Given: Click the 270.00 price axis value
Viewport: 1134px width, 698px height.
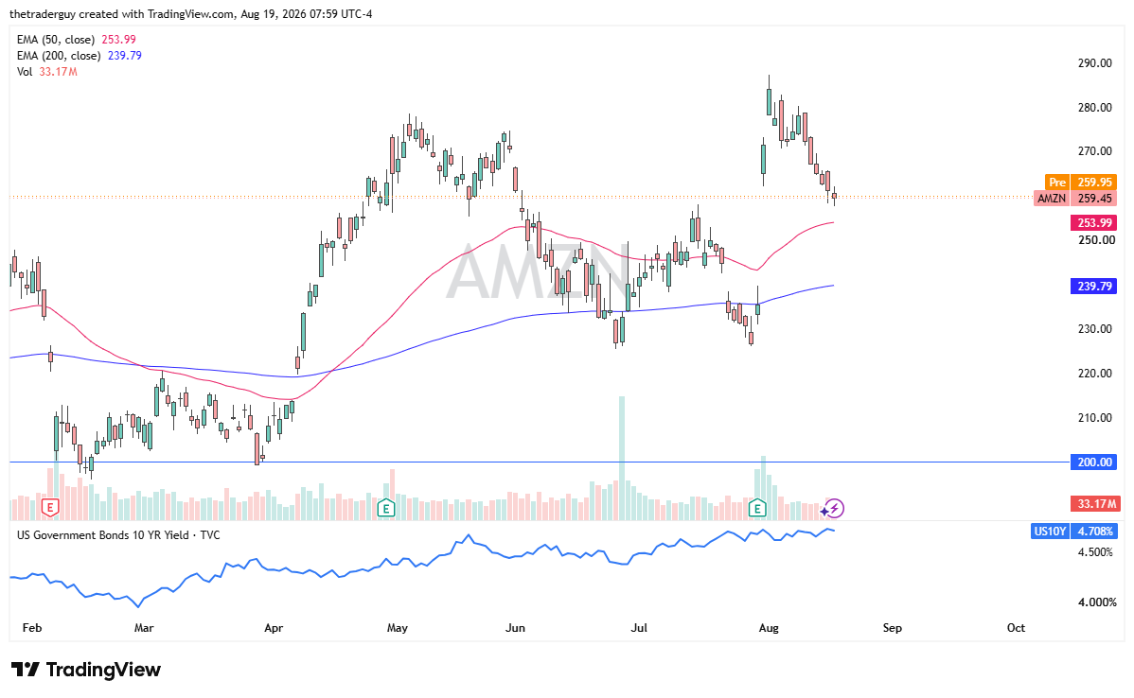Looking at the screenshot, I should coord(1095,151).
